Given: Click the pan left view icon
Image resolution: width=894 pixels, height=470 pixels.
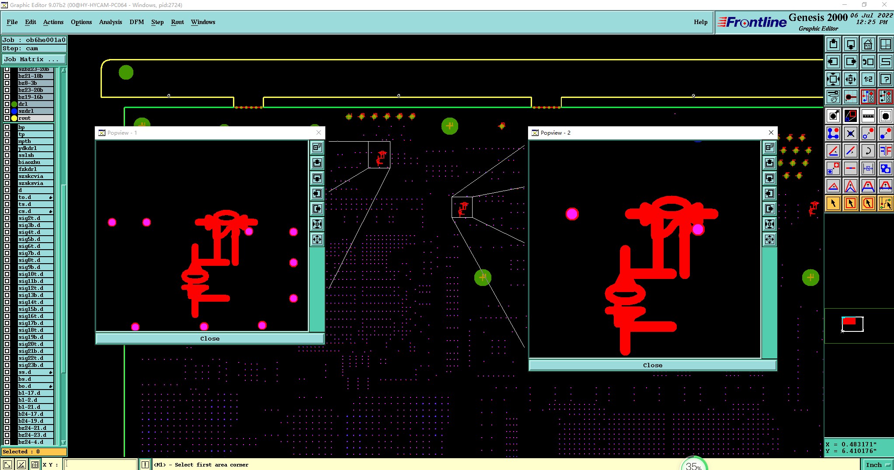Looking at the screenshot, I should pyautogui.click(x=833, y=62).
